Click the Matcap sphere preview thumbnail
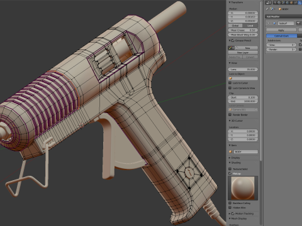 [243, 188]
